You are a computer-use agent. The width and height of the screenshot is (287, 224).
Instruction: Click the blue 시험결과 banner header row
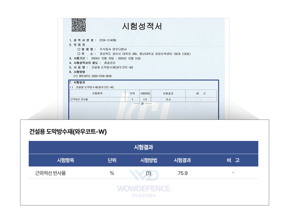click(143, 147)
